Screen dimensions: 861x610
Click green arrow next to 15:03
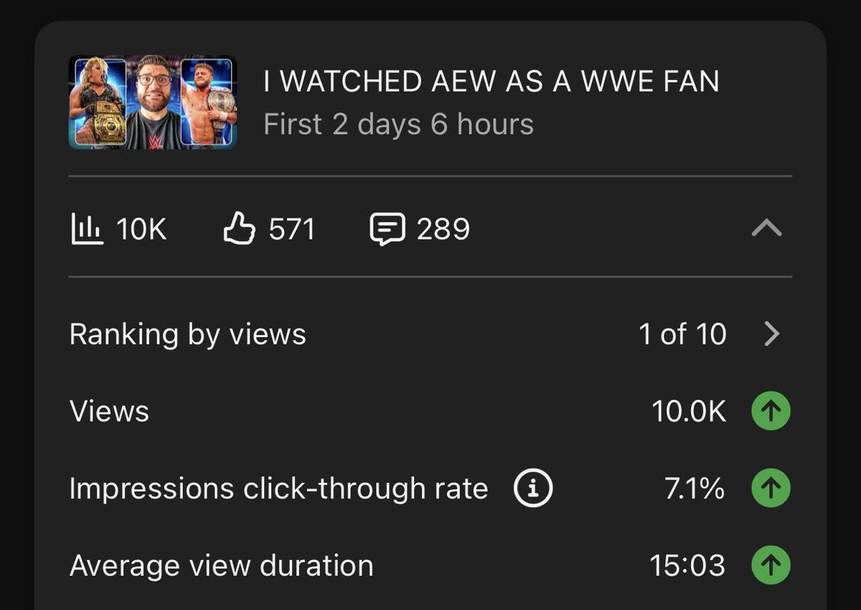(x=771, y=566)
